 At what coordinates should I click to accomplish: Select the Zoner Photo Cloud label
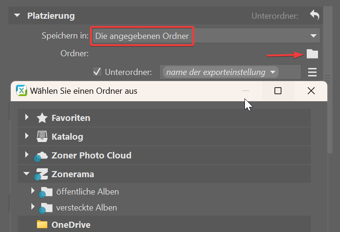[91, 156]
